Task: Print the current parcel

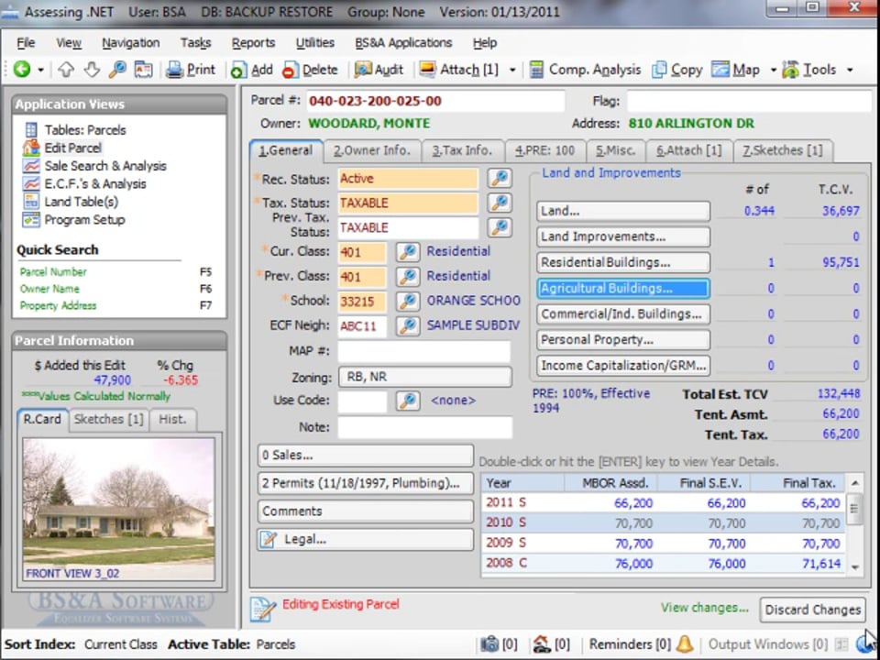Action: pyautogui.click(x=191, y=70)
